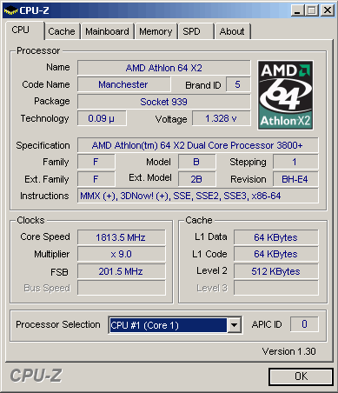This screenshot has width=338, height=393.
Task: Click the Instructions field listing MMX, SSE
Action: [x=198, y=196]
